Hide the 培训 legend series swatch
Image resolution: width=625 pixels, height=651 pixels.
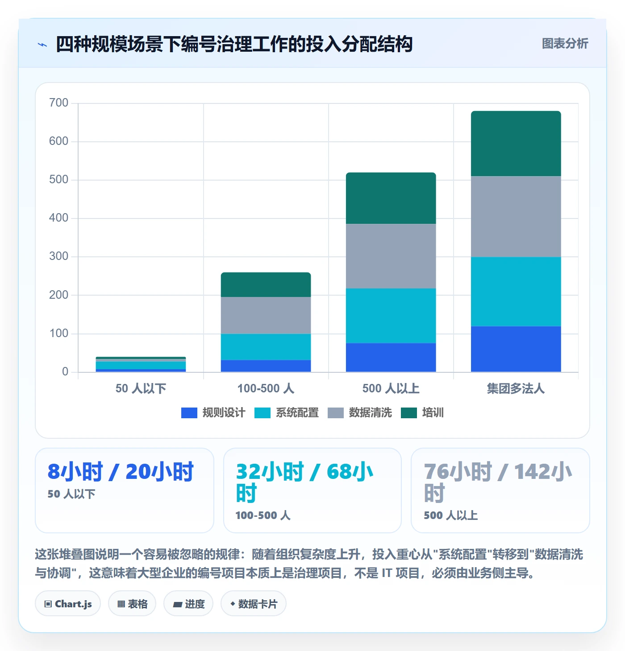pos(409,413)
